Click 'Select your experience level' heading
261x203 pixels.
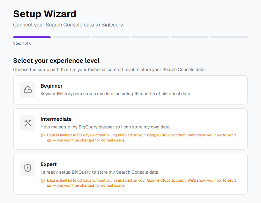pos(56,61)
